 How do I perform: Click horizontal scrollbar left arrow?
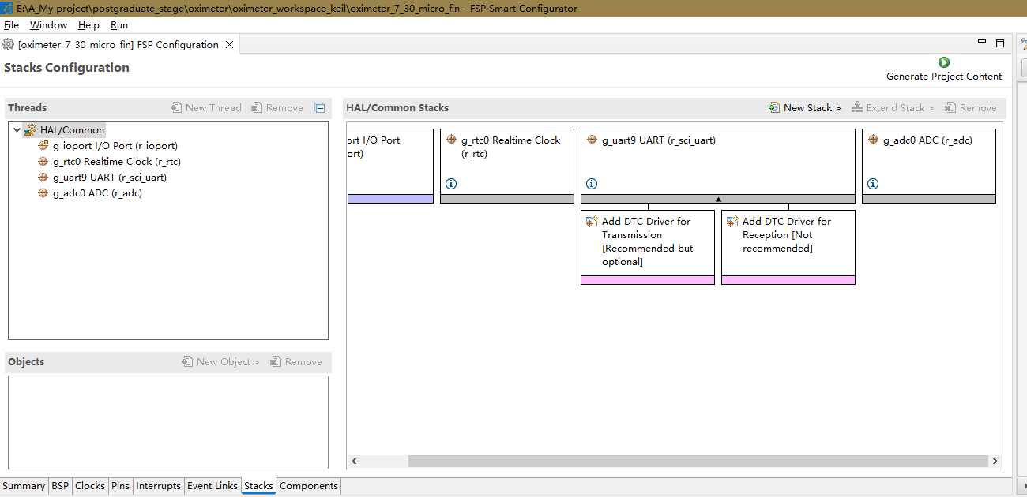tap(354, 461)
